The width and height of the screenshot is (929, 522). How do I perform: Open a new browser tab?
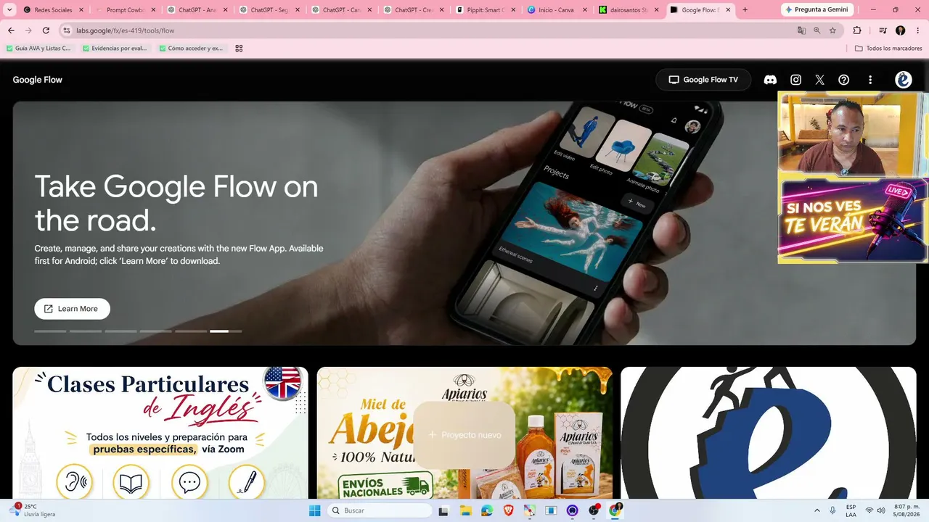point(745,10)
